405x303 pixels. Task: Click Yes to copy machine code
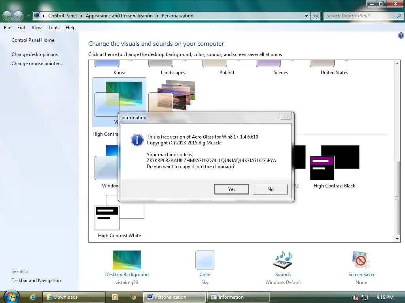[232, 189]
